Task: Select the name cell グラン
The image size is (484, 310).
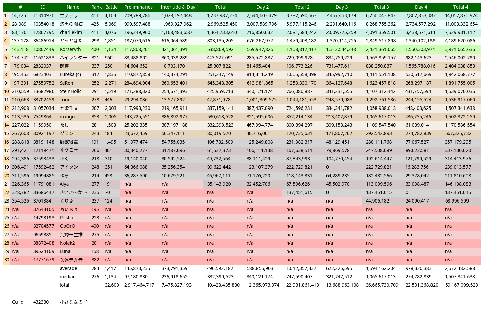Action: [67, 133]
